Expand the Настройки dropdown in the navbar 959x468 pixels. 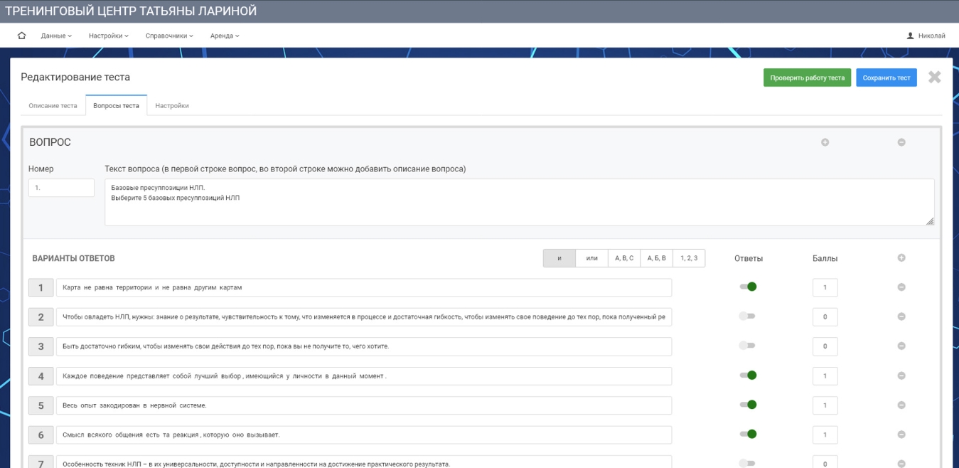click(108, 36)
